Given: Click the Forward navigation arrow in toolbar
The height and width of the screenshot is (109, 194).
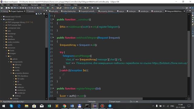Looking at the screenshot, I should 92,8.
